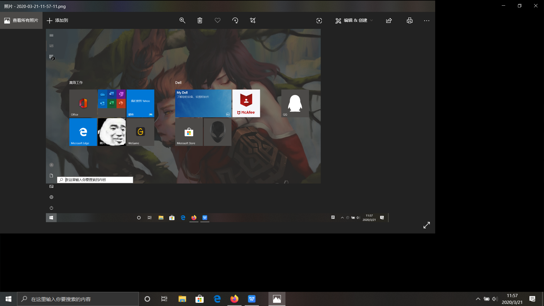
Task: Click 查看所有照片 button
Action: click(21, 20)
